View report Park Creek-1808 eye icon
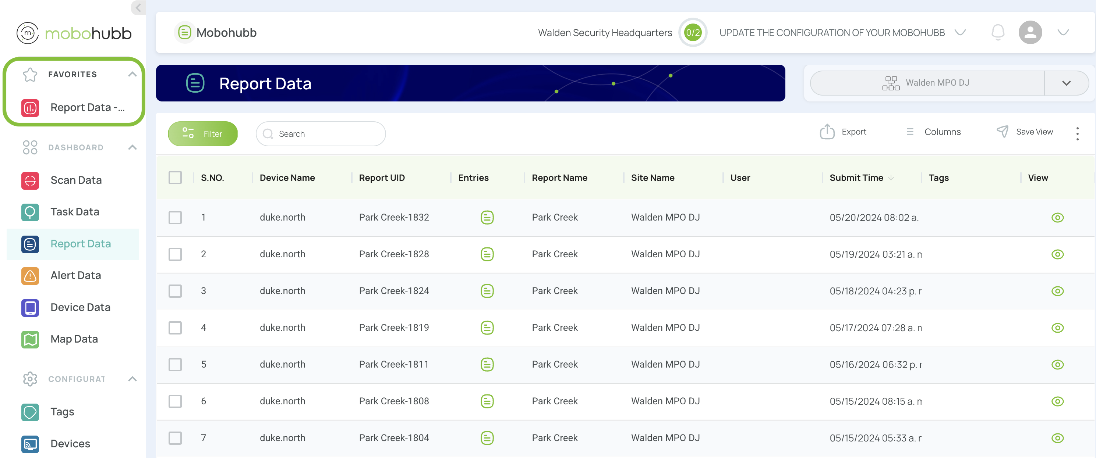 pos(1057,401)
